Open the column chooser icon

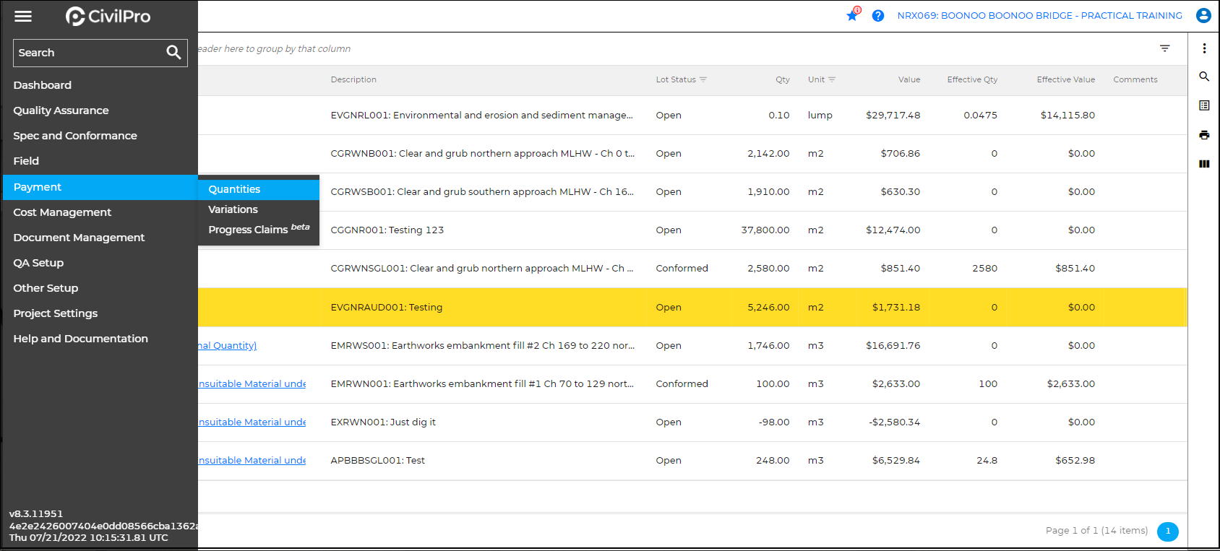(1204, 164)
